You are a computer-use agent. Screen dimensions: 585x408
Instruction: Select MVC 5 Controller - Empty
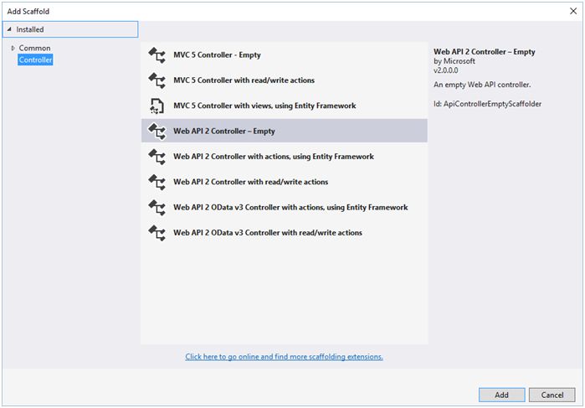pyautogui.click(x=284, y=55)
